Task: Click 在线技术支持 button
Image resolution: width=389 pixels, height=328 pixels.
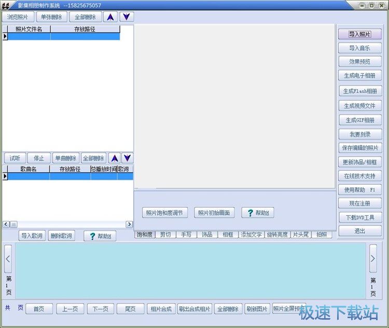Action: [360, 176]
